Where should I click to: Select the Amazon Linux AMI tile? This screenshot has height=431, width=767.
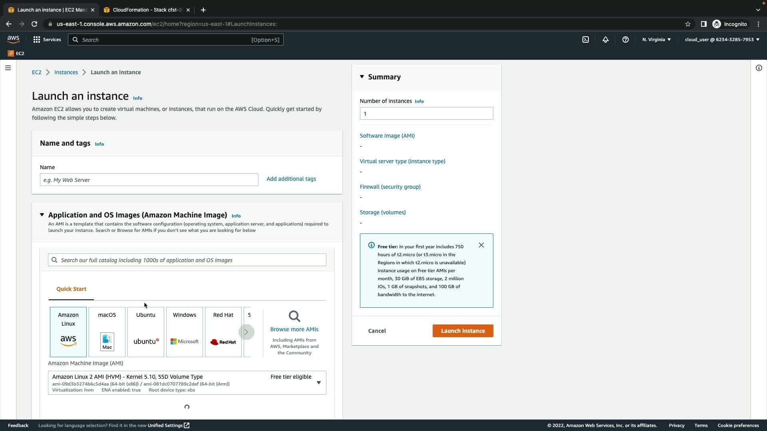pyautogui.click(x=68, y=332)
